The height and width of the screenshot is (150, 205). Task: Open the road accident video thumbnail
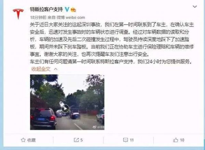click(67, 102)
